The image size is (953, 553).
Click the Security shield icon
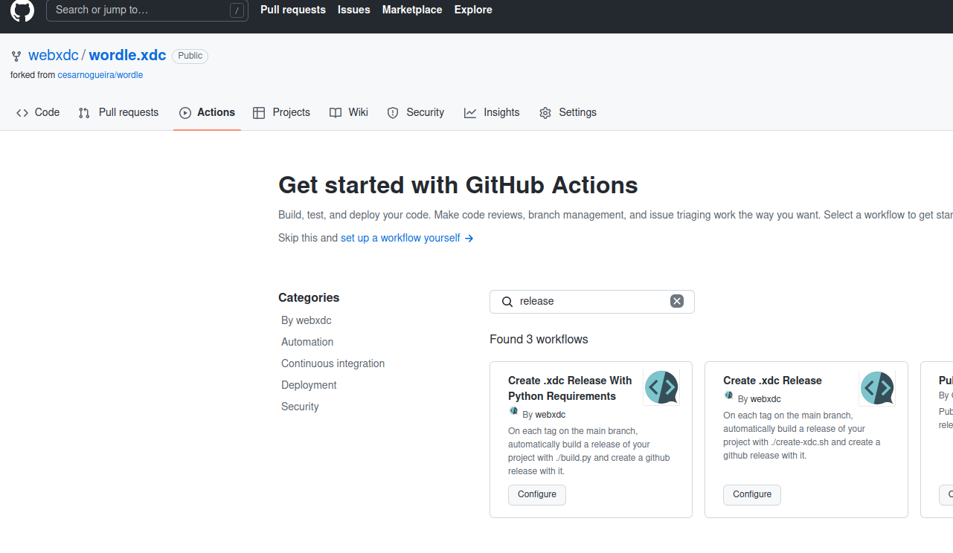coord(393,113)
